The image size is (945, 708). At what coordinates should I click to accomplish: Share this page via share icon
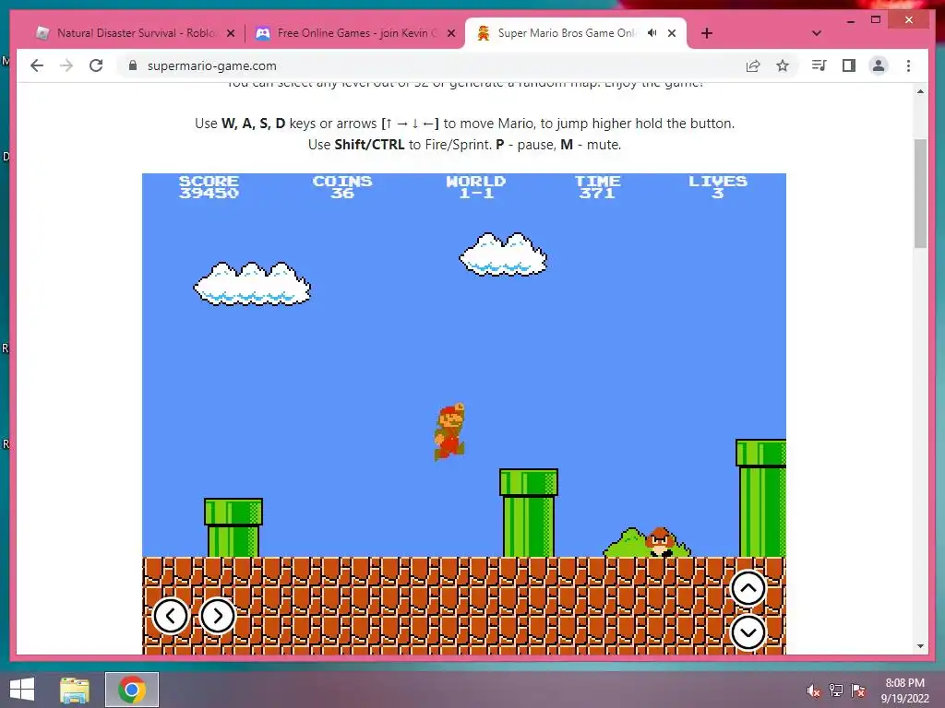pos(753,65)
